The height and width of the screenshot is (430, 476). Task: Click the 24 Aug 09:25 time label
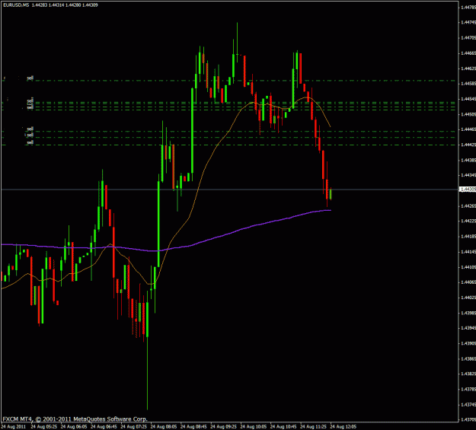223,427
